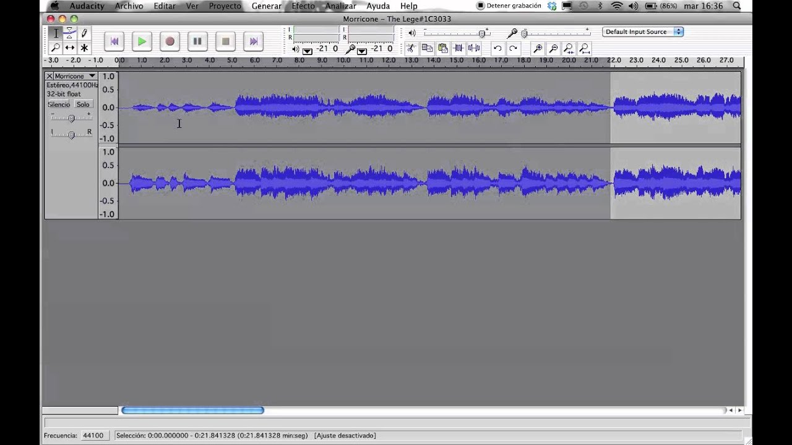Open Default Input Source dropdown
Viewport: 792px width, 445px height.
point(643,32)
